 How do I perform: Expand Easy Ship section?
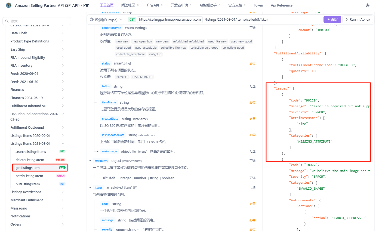(x=37, y=49)
